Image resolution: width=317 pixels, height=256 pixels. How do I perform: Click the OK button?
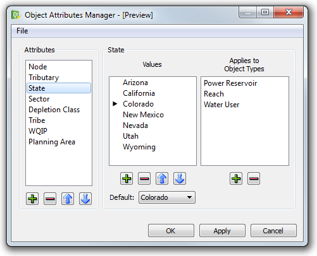point(171,231)
